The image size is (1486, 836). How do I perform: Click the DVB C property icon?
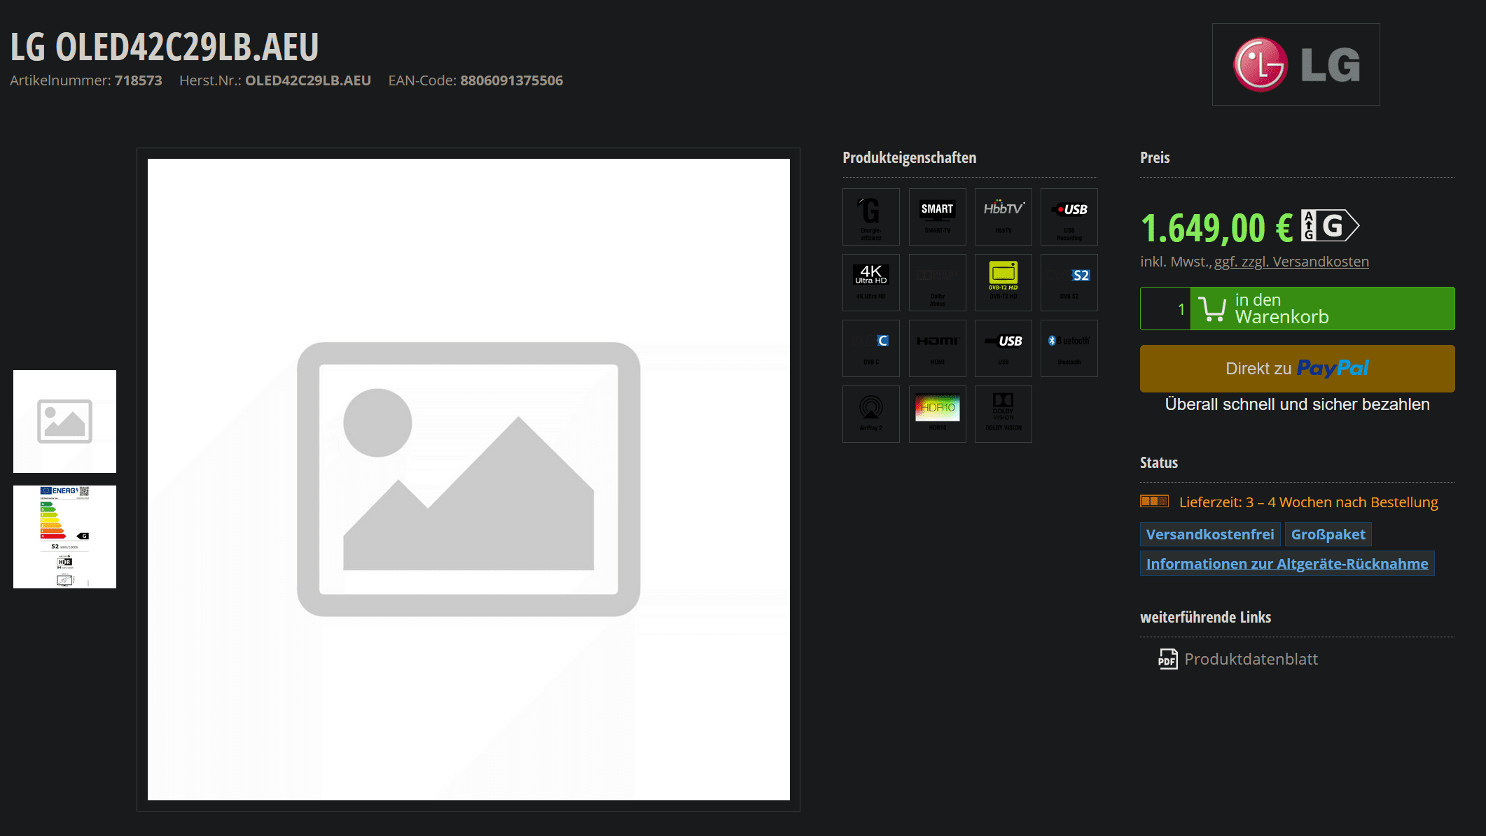(x=870, y=348)
